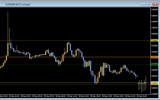Click the 0.85325 price scale value
The width and height of the screenshot is (160, 100).
155,76
